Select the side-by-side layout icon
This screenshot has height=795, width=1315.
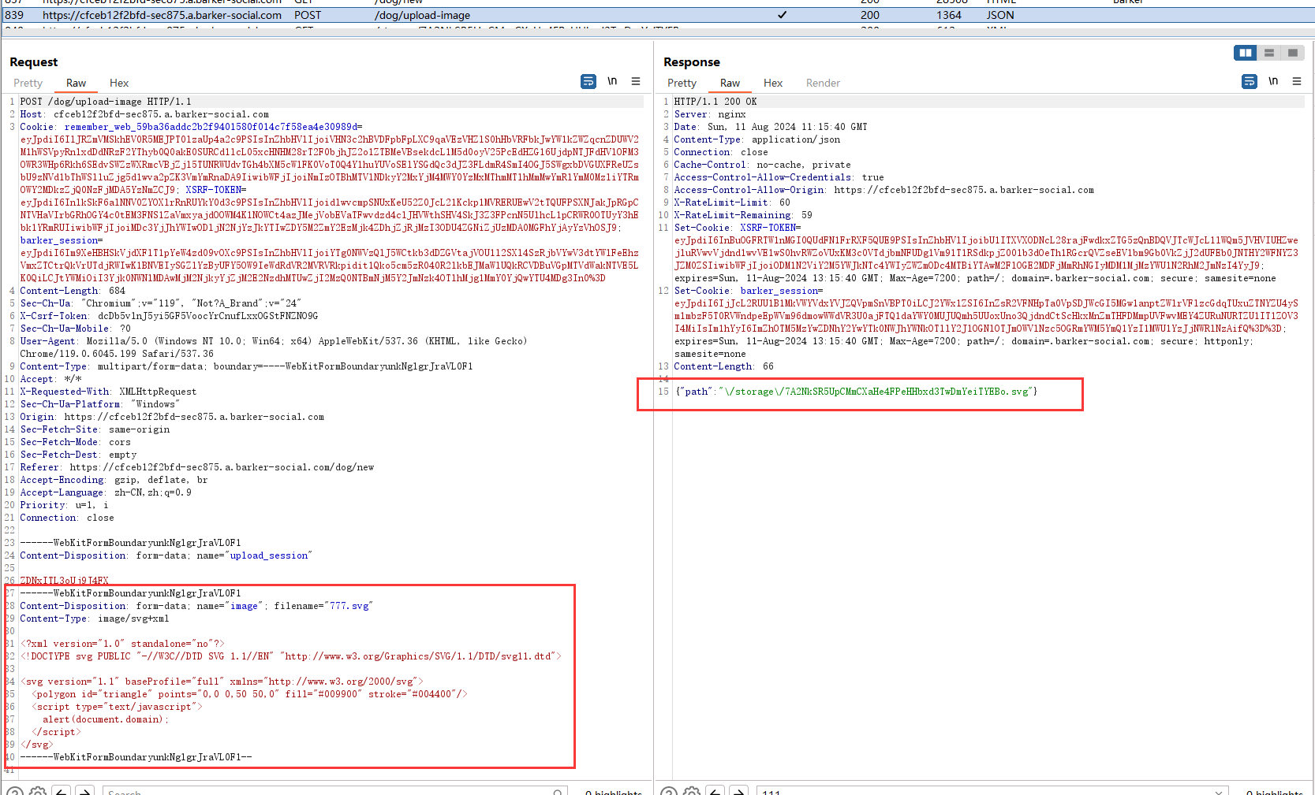pos(1246,53)
